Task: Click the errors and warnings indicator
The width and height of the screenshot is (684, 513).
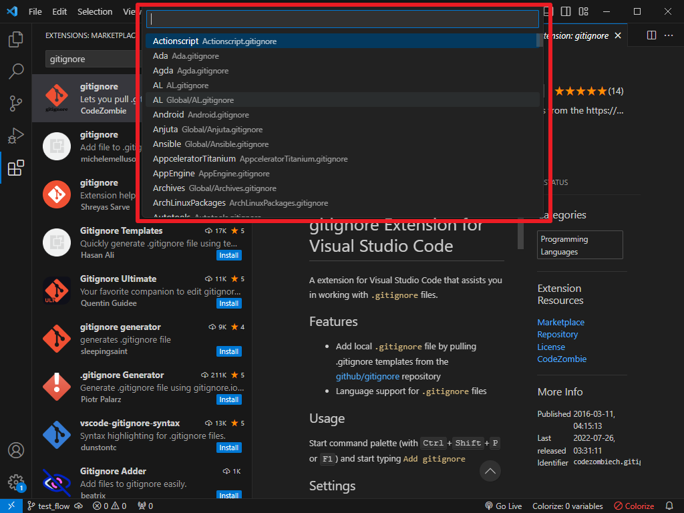Action: [x=110, y=506]
